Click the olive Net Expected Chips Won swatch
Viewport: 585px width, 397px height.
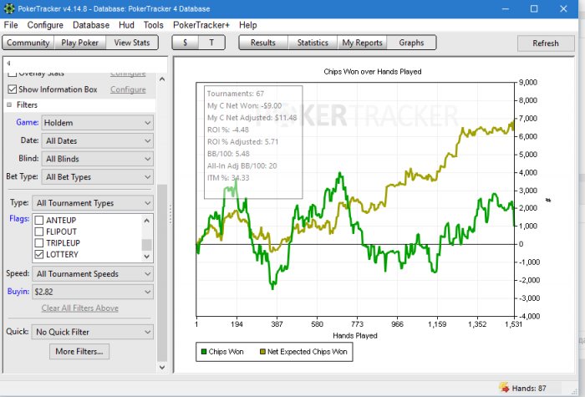[x=262, y=352]
